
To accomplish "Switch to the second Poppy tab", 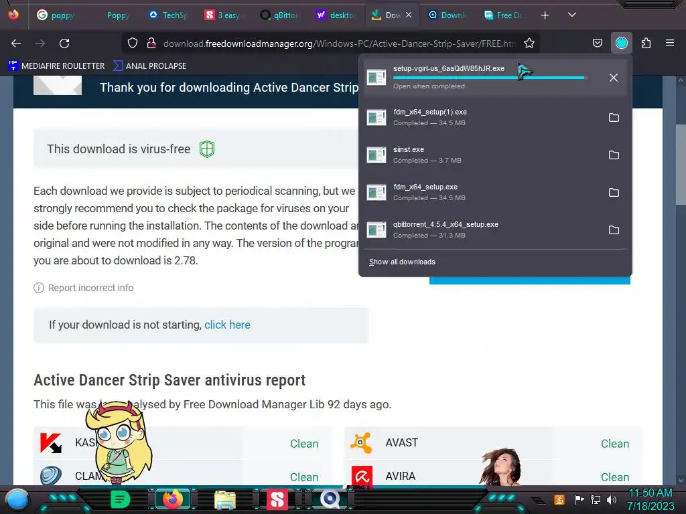I will (x=118, y=15).
